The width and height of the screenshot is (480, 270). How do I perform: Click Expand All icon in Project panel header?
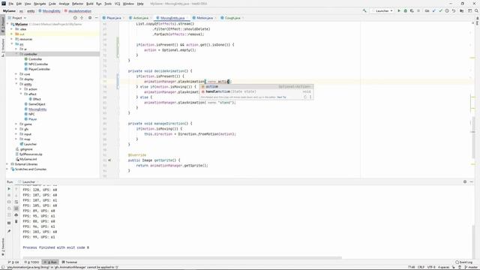82,18
